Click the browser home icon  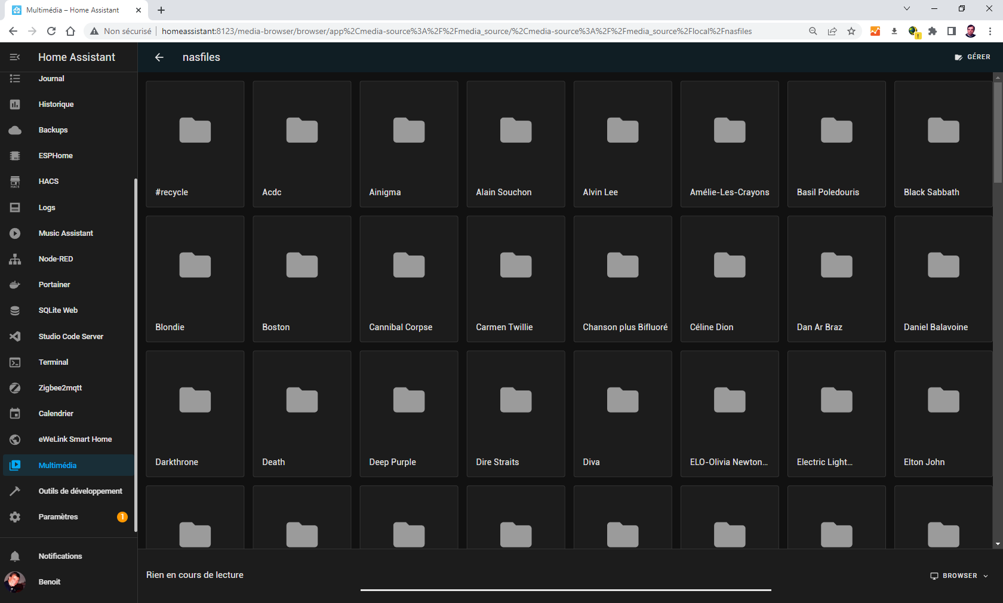[x=70, y=31]
